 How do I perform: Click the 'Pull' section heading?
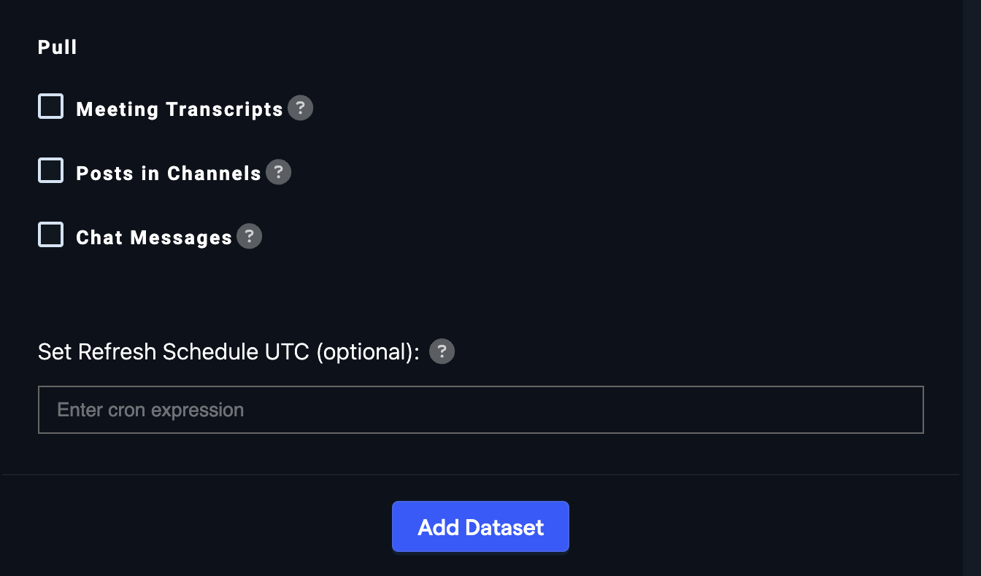click(x=57, y=47)
